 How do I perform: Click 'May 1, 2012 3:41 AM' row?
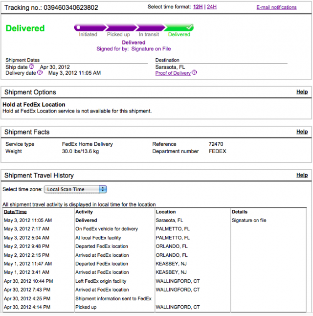coord(26,272)
